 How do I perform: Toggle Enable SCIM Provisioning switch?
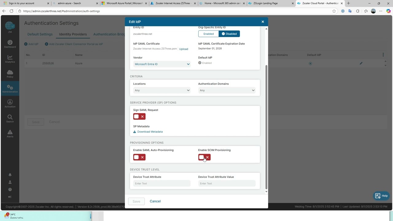[204, 157]
